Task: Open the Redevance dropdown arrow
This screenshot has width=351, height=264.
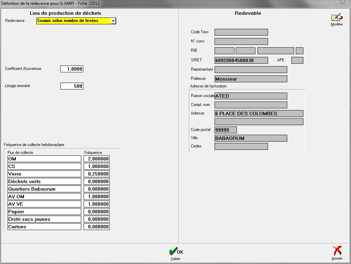Action: [113, 21]
